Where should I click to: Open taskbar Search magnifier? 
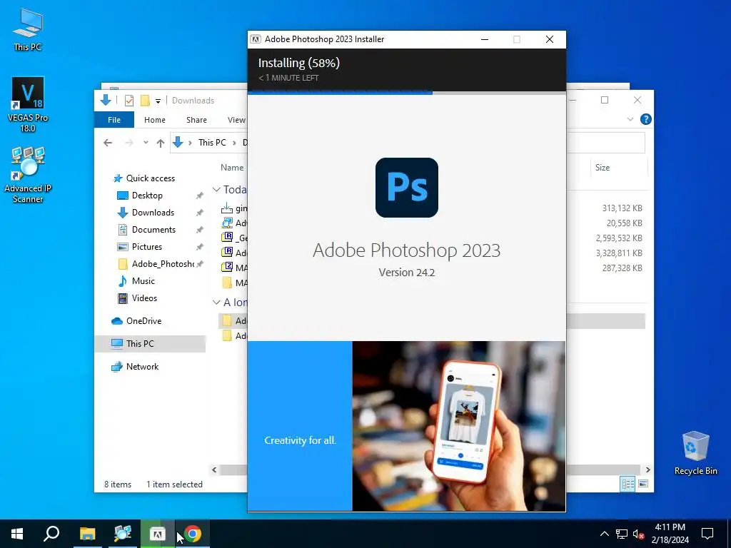coord(51,534)
